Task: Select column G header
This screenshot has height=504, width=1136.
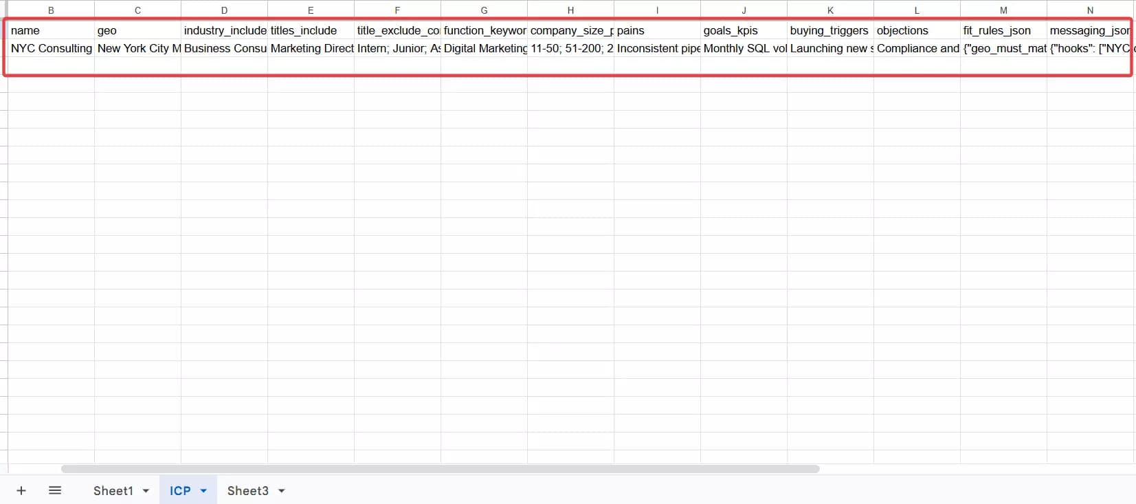Action: coord(484,10)
